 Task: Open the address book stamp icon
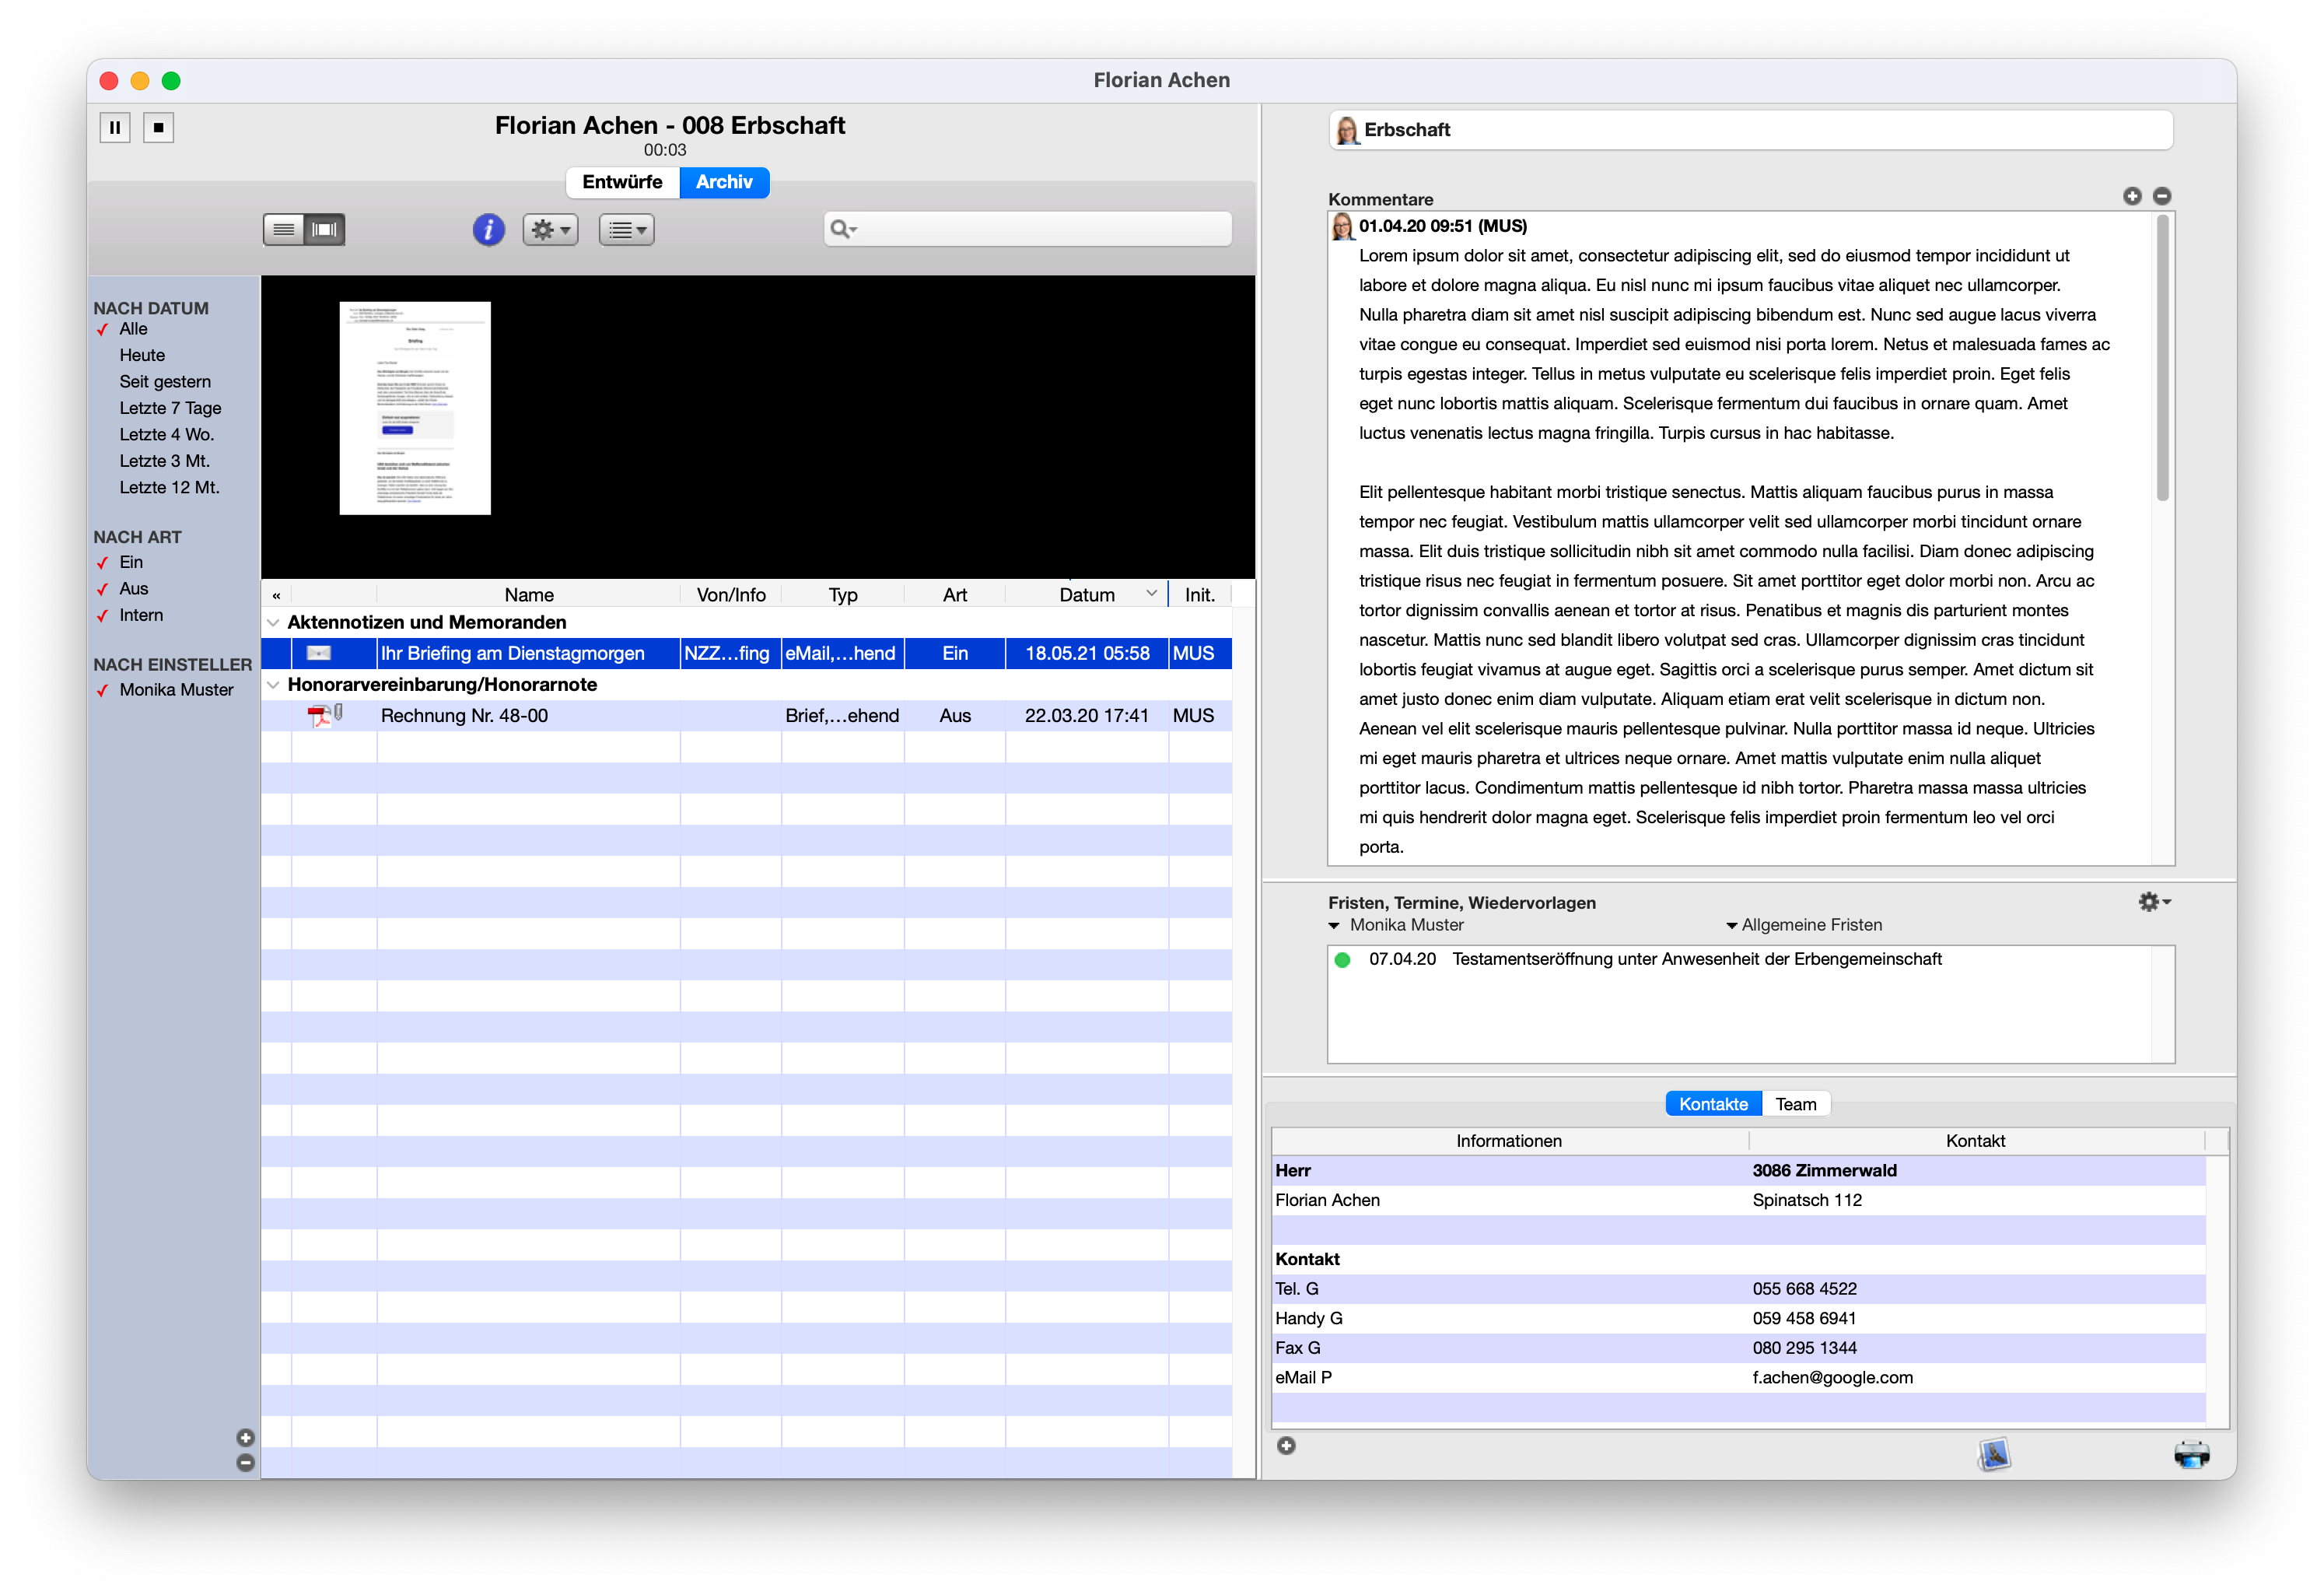click(x=1993, y=1455)
